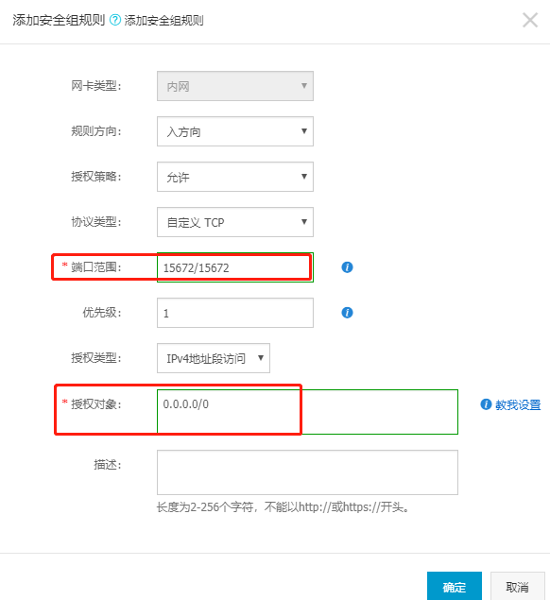Image resolution: width=550 pixels, height=600 pixels.
Task: Click the 优先级 input field showing 1
Action: coord(235,313)
